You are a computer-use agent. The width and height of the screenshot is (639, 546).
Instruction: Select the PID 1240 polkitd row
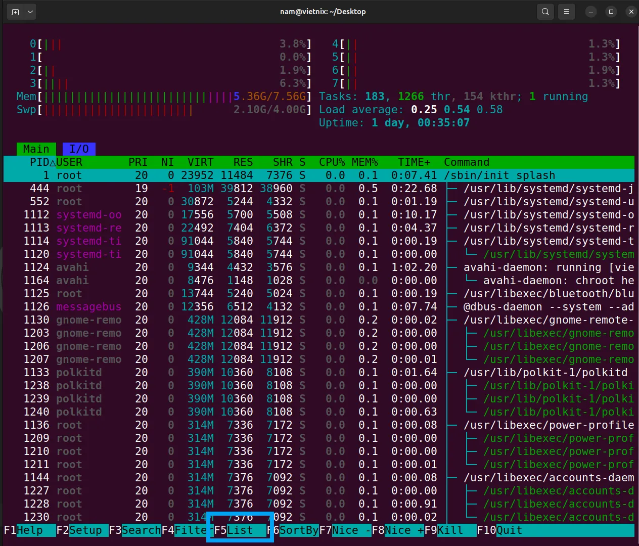coord(319,412)
